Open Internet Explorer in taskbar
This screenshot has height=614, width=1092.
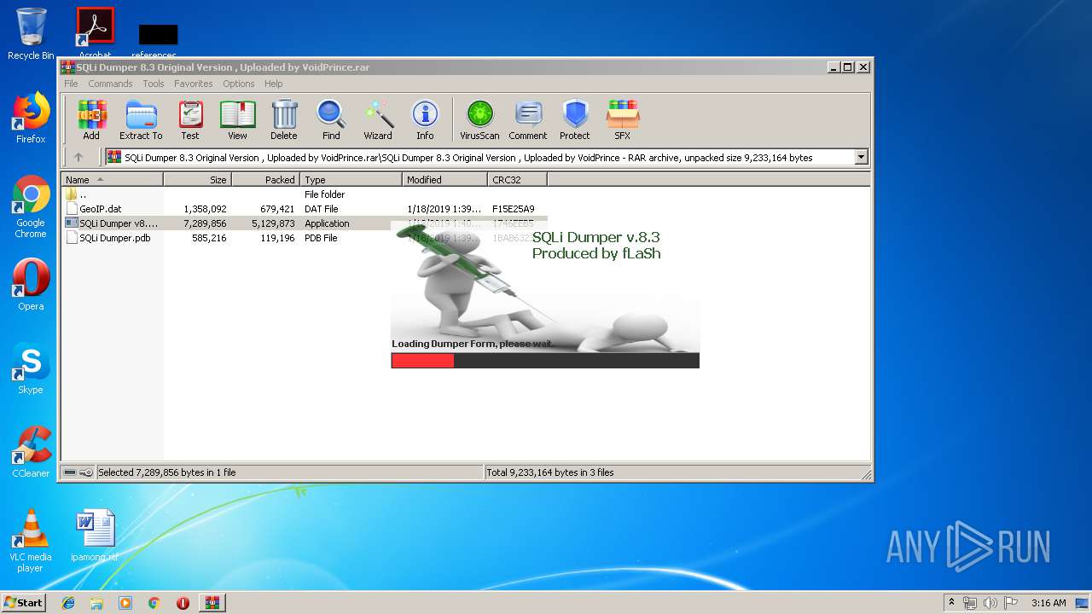(x=68, y=603)
